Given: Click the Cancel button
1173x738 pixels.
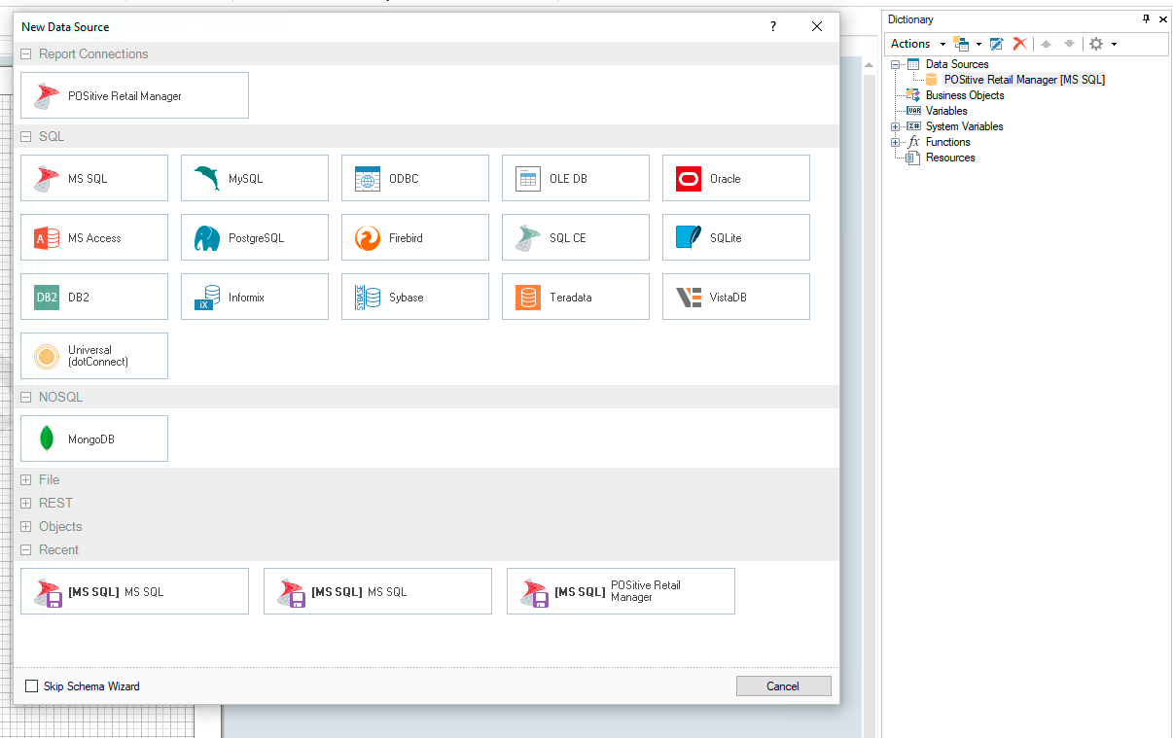Looking at the screenshot, I should (783, 686).
